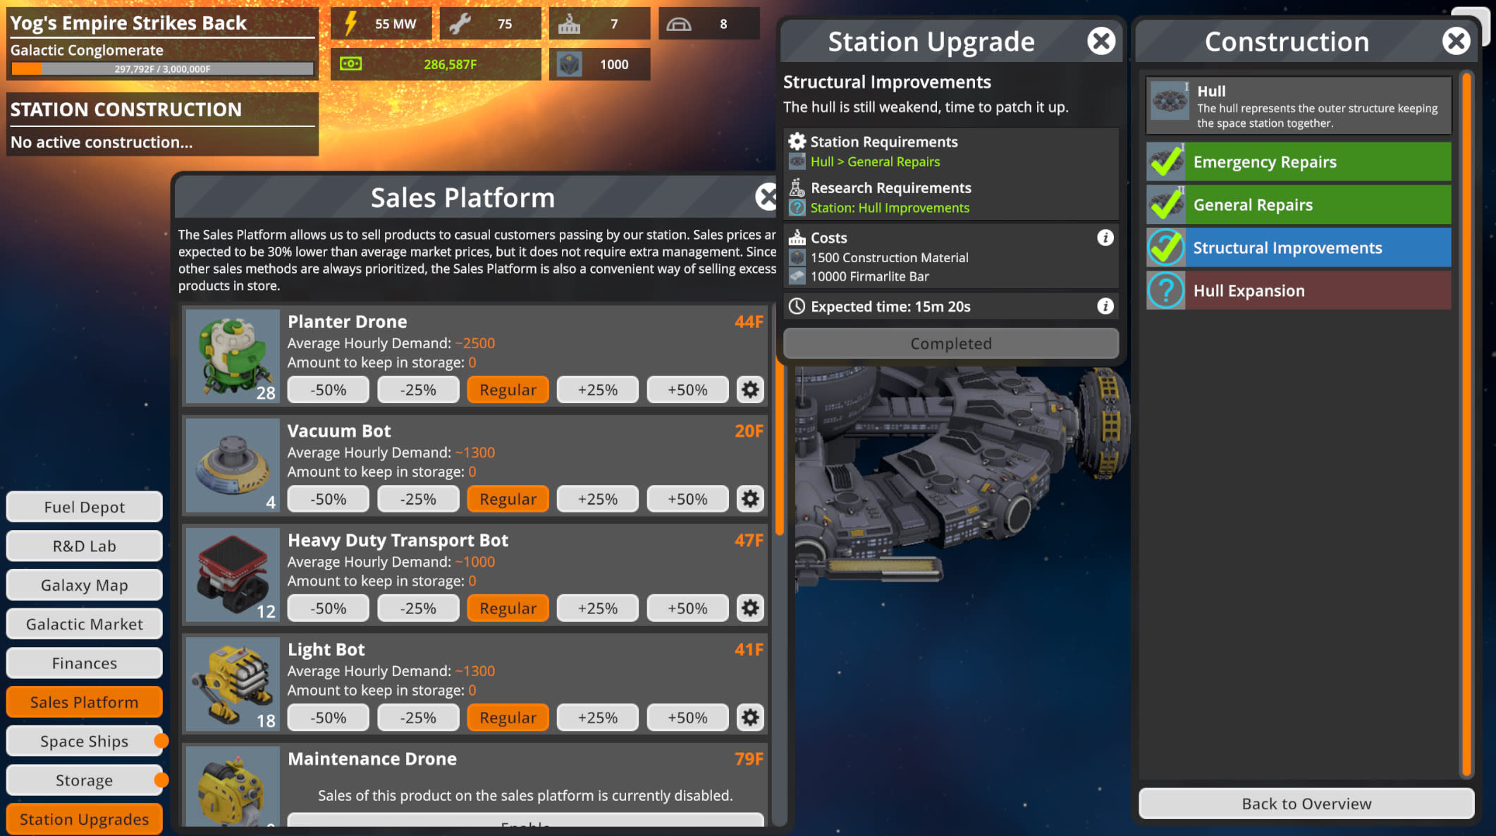This screenshot has width=1496, height=836.
Task: Click the wrench maintenance icon
Action: pyautogui.click(x=460, y=24)
